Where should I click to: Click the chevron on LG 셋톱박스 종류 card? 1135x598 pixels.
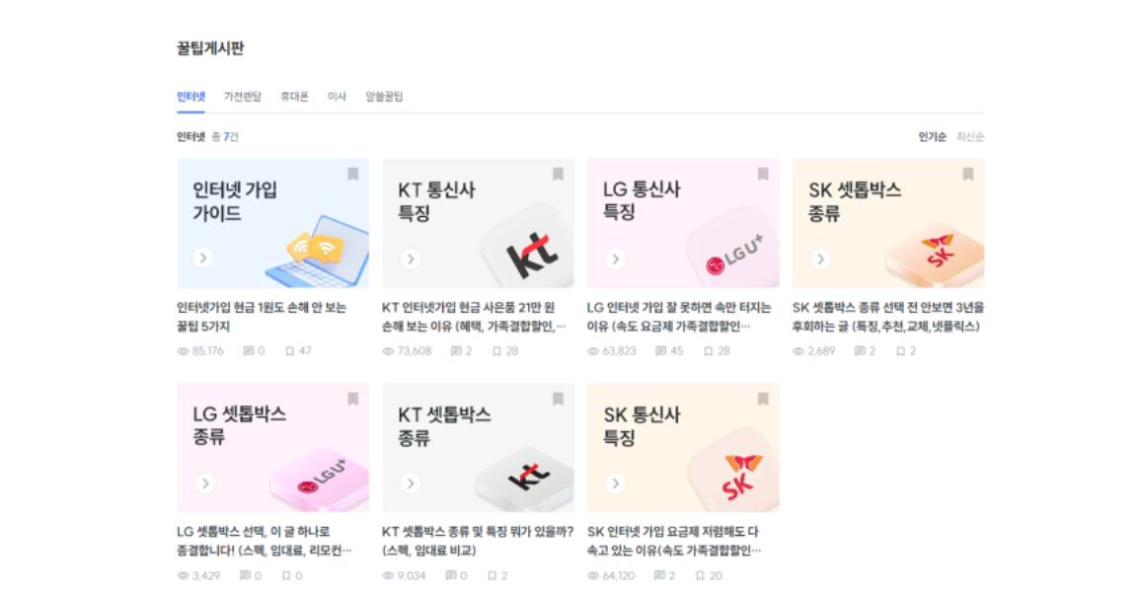tap(205, 483)
